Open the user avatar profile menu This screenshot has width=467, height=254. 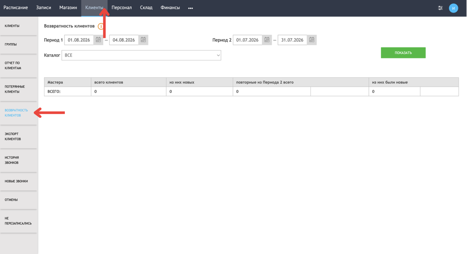tap(453, 8)
